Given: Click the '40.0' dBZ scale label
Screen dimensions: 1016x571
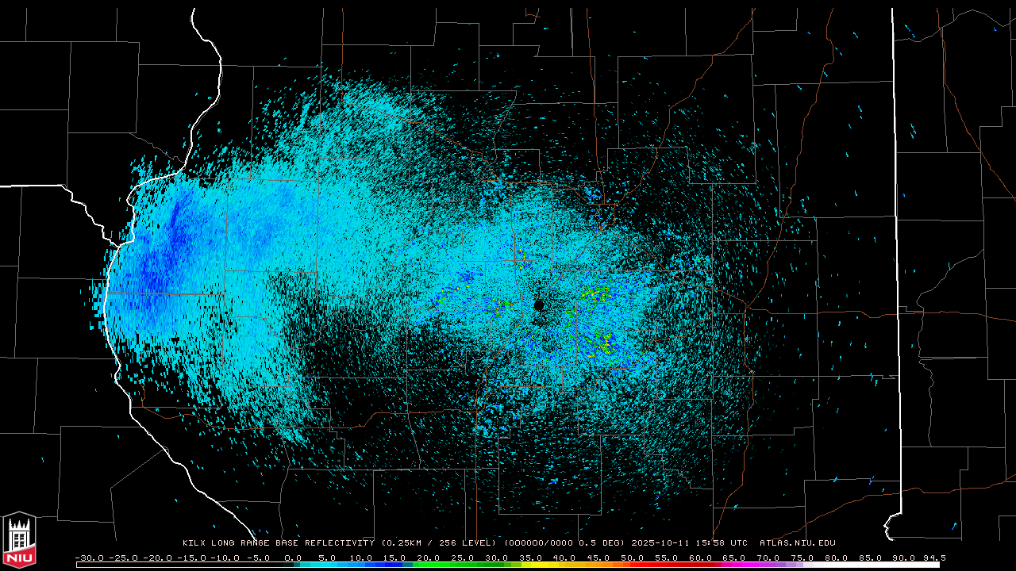Looking at the screenshot, I should tap(564, 558).
